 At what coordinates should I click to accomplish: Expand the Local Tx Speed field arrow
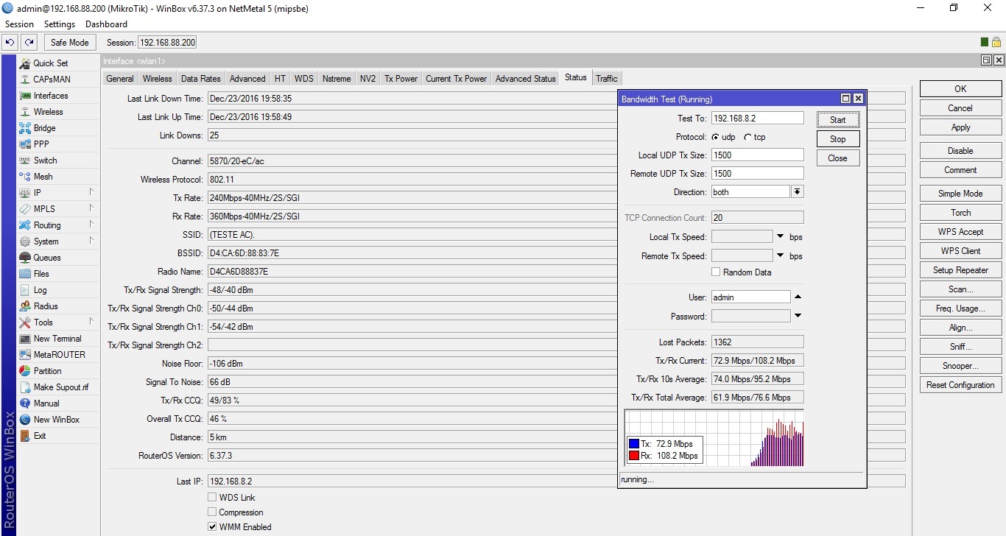click(x=780, y=236)
